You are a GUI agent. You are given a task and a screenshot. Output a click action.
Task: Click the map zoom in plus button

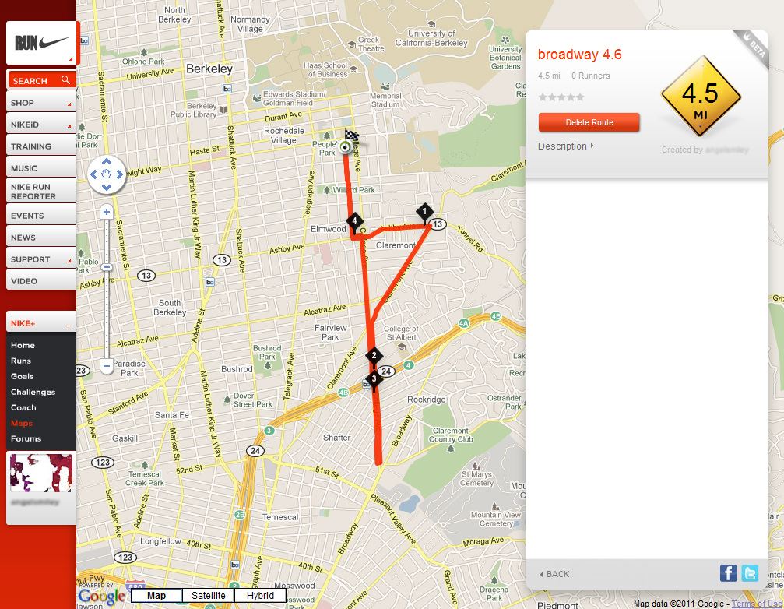(106, 212)
